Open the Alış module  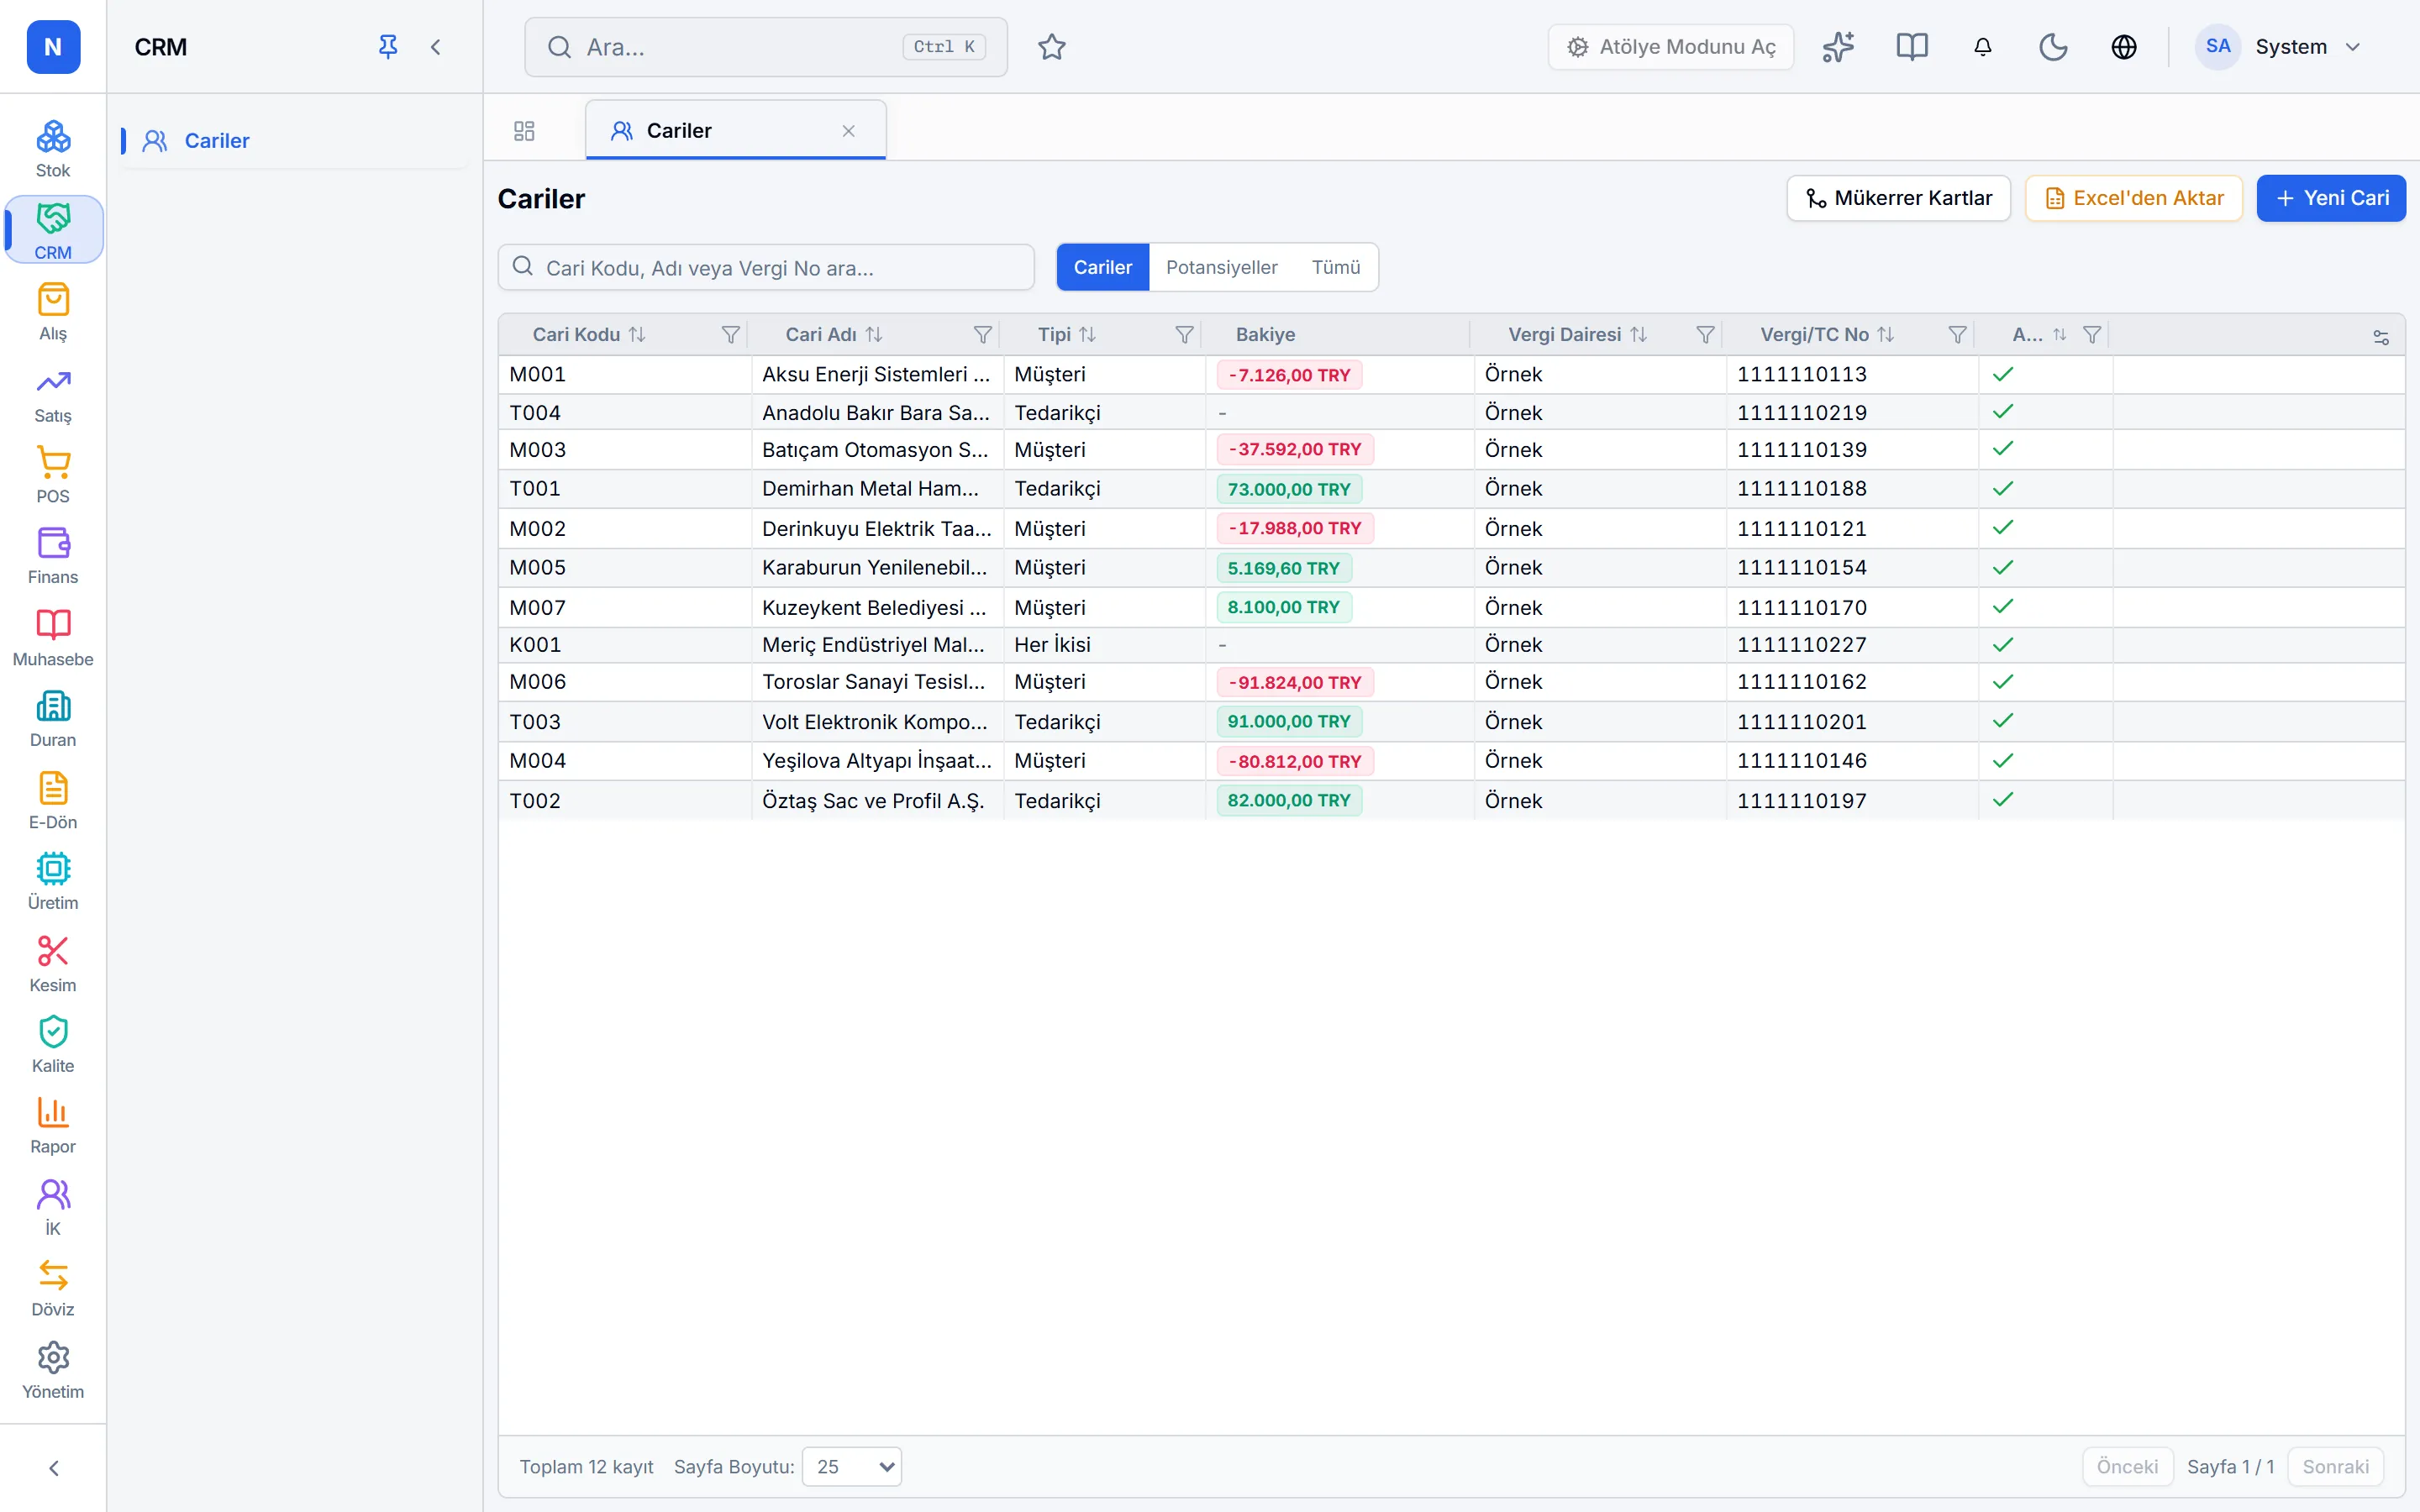[x=53, y=312]
